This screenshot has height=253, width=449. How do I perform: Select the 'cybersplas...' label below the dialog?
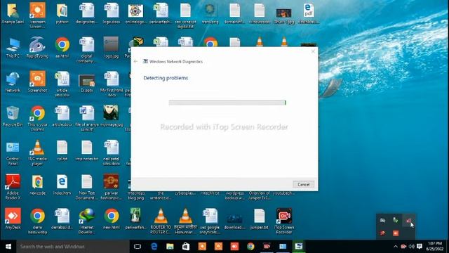pyautogui.click(x=185, y=193)
